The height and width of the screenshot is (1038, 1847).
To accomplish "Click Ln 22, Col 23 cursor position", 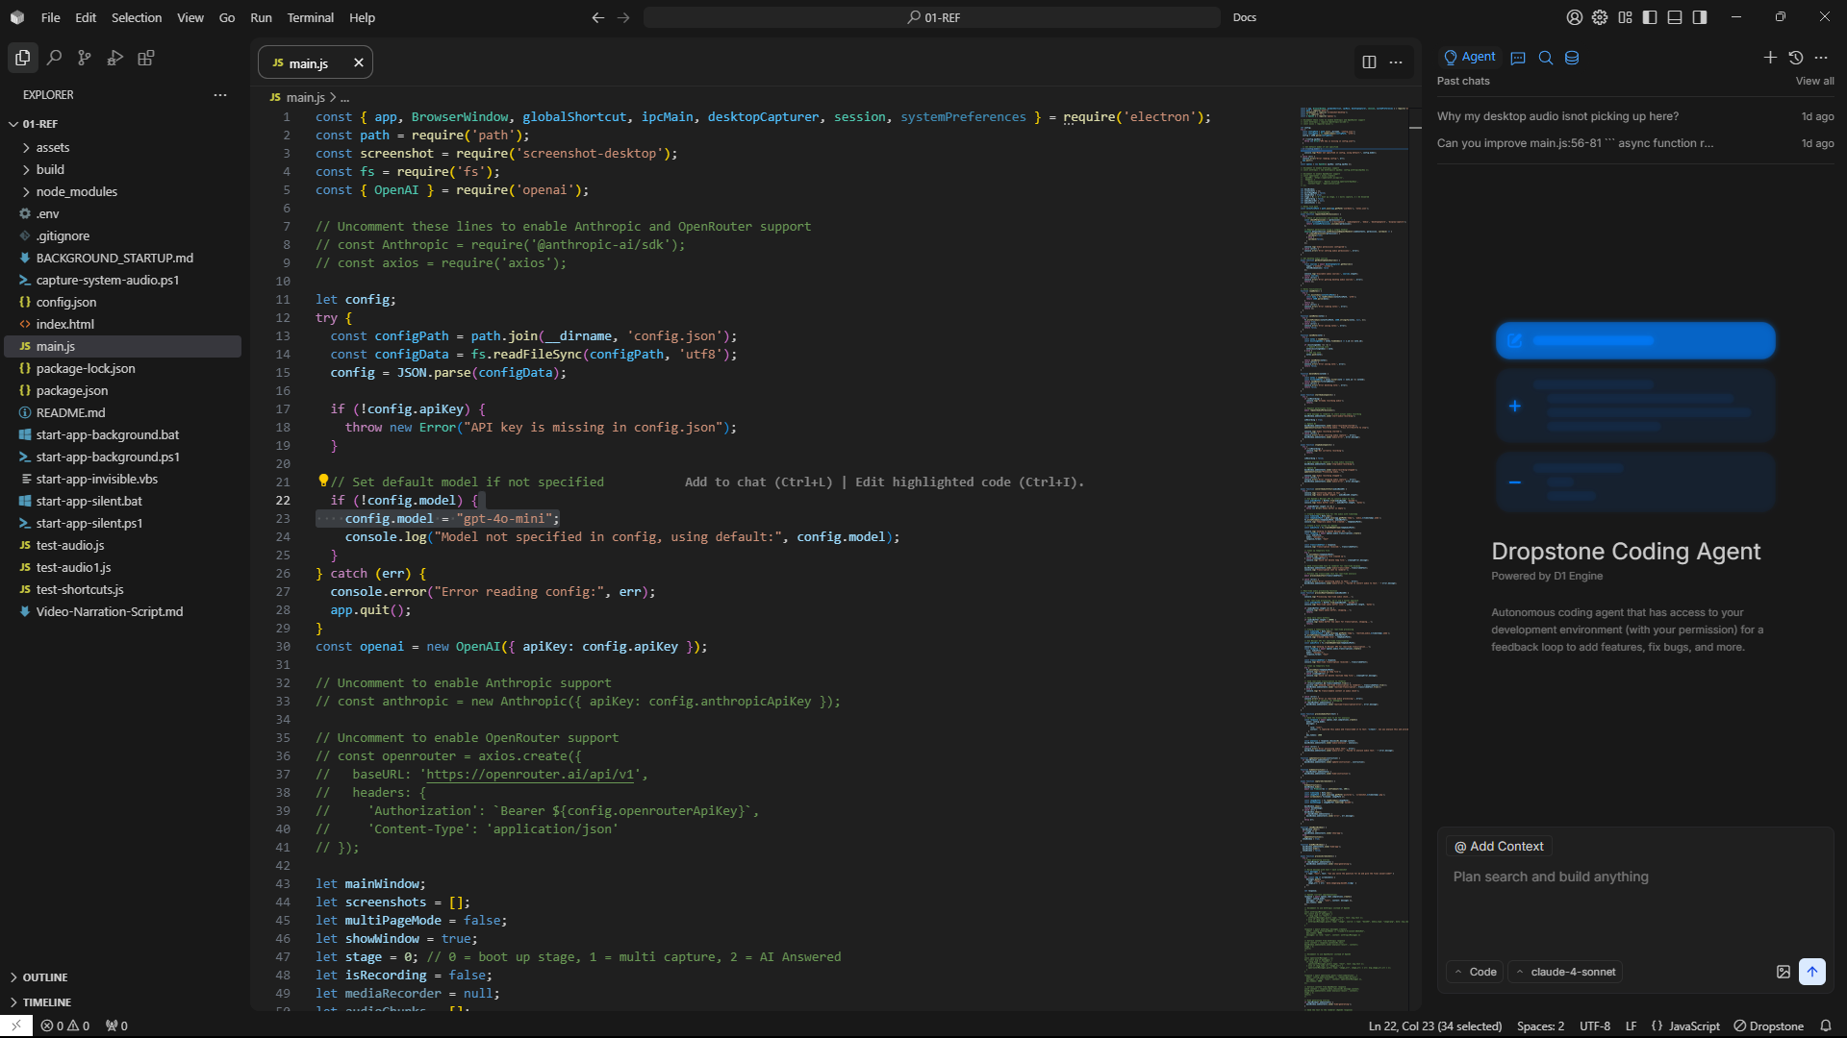I will click(1434, 1026).
